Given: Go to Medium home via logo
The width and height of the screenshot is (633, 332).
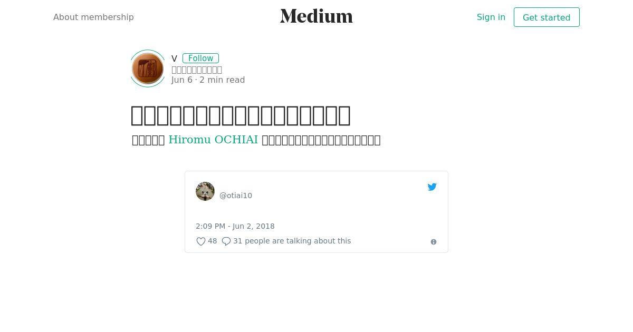Looking at the screenshot, I should [316, 16].
